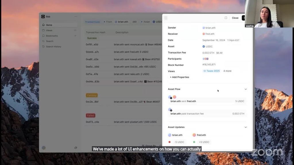
Task: Click the USDC coin icon in the Asset row
Action: 204,46
